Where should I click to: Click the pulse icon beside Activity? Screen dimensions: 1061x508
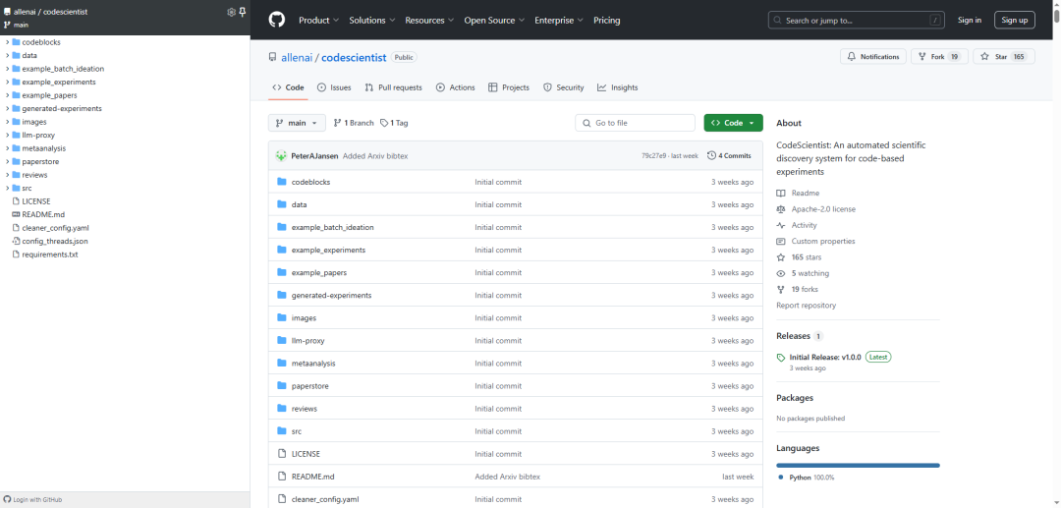pos(781,225)
